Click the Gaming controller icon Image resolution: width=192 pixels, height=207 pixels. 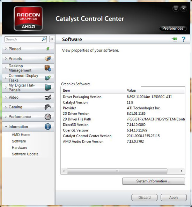coord(48,107)
